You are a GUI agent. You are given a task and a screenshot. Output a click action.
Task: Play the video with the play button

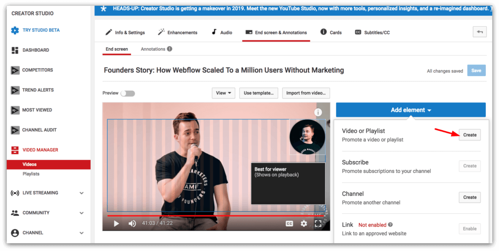[x=116, y=224]
